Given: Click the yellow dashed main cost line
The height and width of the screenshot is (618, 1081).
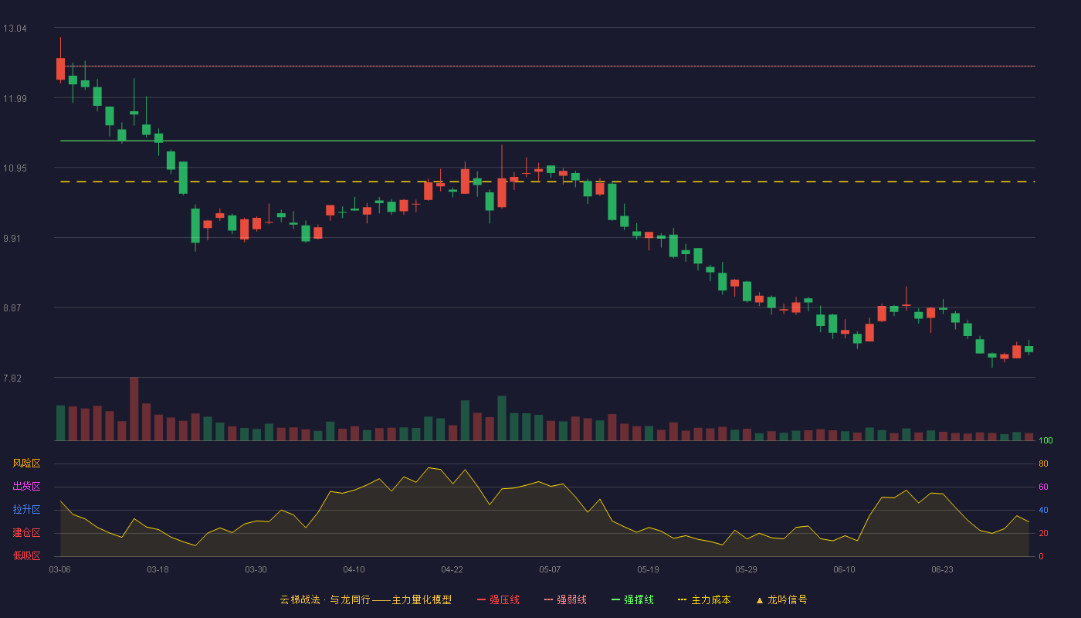Looking at the screenshot, I should click(547, 182).
